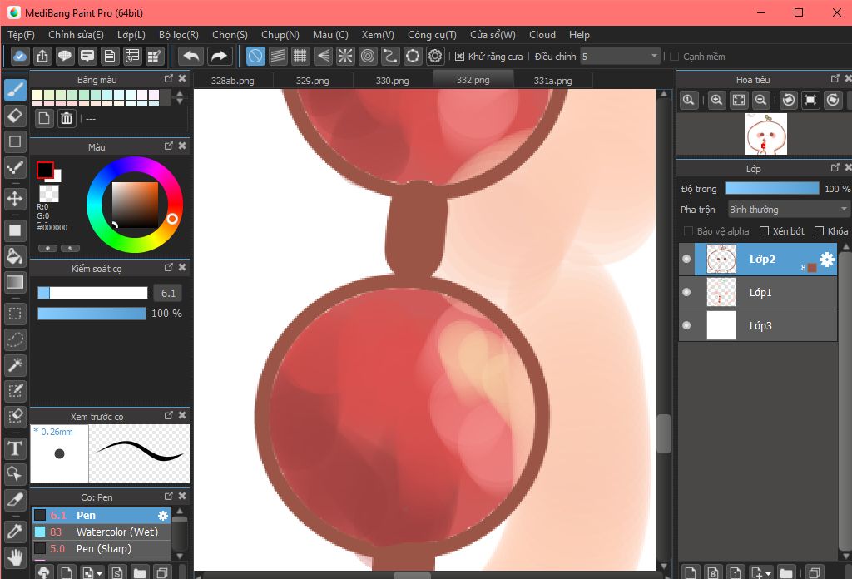Select the Pen (Sharp) brush
Image resolution: width=852 pixels, height=579 pixels.
pyautogui.click(x=102, y=549)
